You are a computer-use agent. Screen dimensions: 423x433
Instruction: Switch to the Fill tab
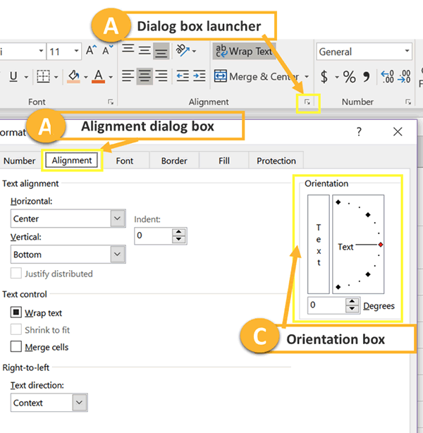(x=224, y=161)
